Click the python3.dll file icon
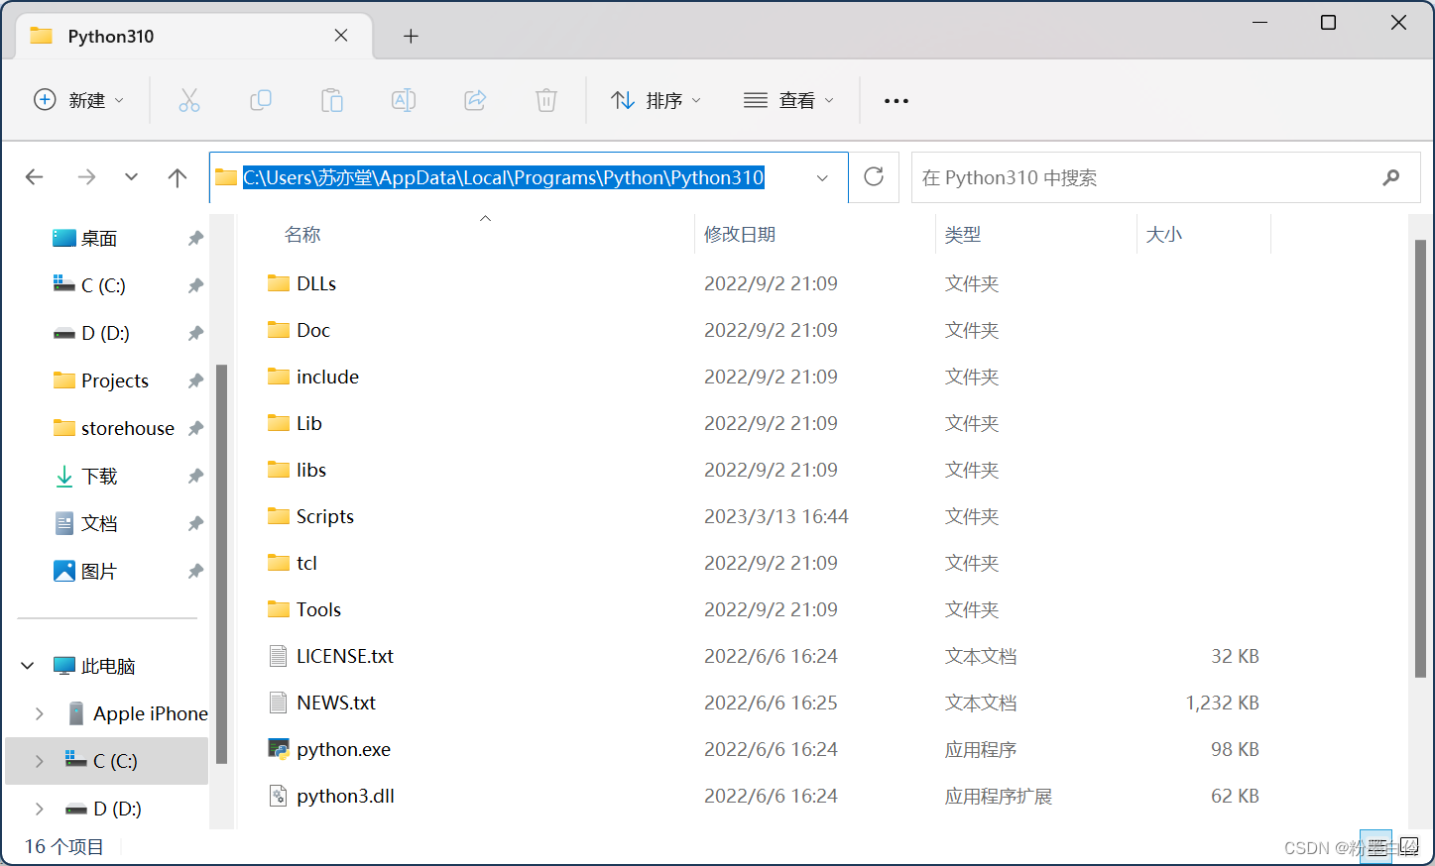The height and width of the screenshot is (866, 1435). pos(279,796)
